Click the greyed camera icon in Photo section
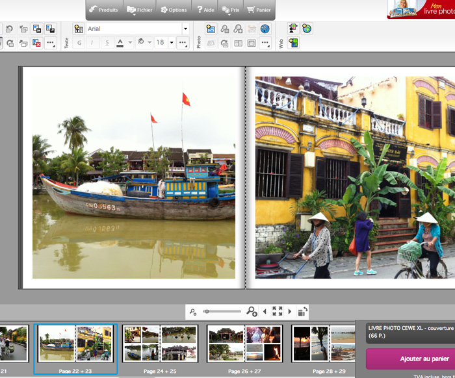Screen dimensions: 455x378 click(211, 44)
